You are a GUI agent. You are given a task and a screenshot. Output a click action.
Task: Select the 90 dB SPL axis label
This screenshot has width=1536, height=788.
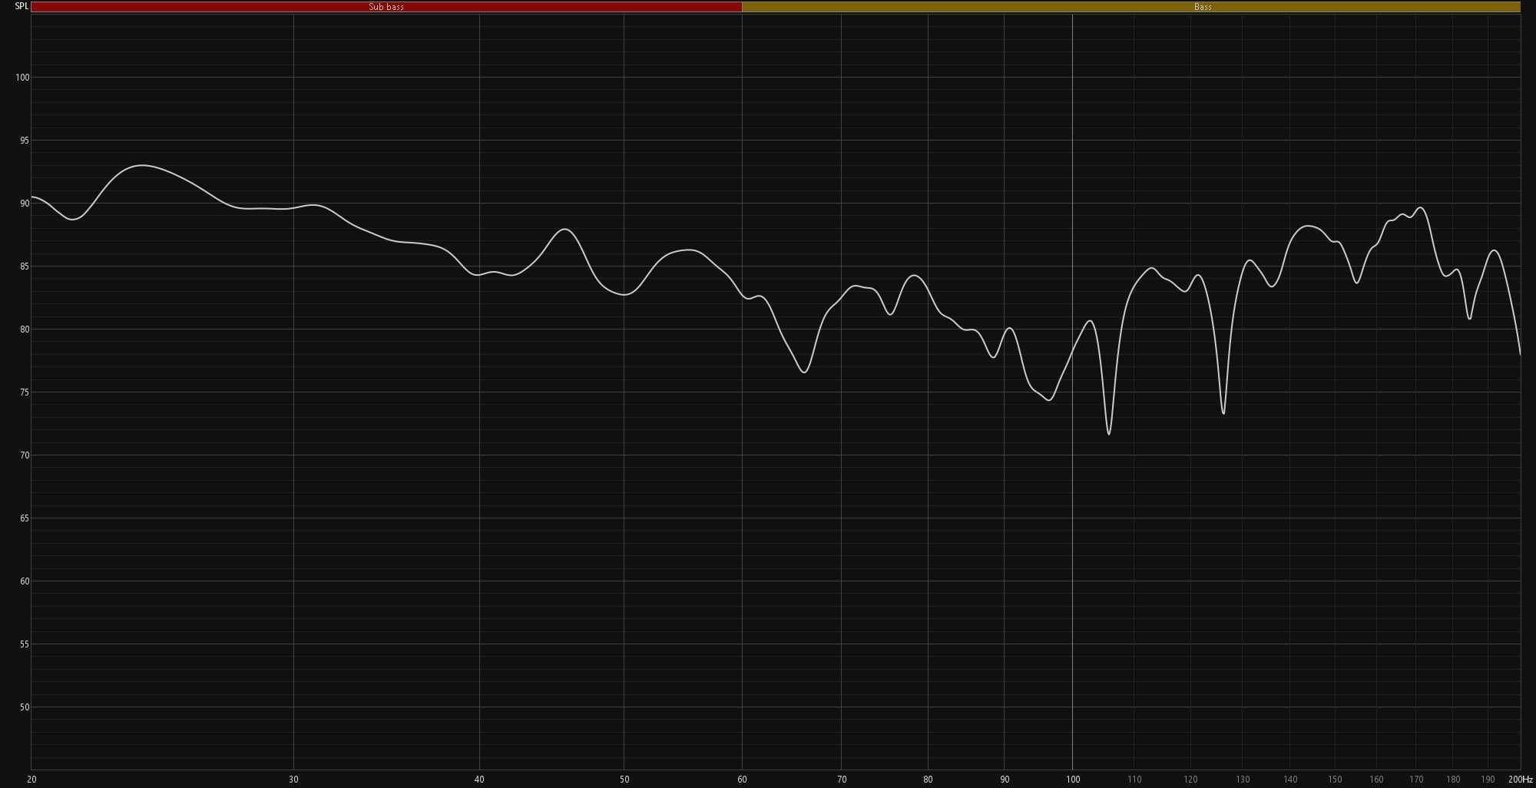click(x=24, y=204)
